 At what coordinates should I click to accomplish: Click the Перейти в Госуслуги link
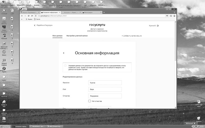pyautogui.click(x=43, y=25)
